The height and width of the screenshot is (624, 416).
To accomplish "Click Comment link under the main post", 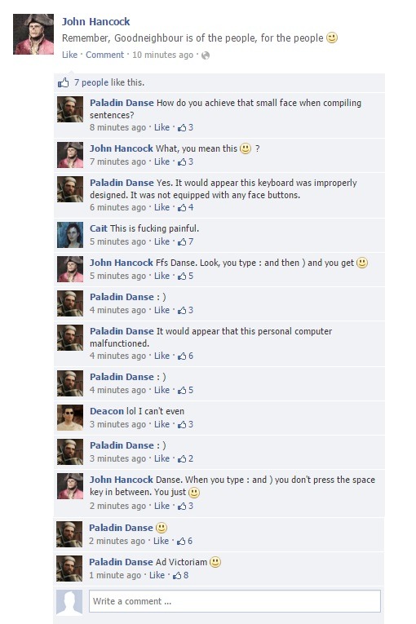I will pyautogui.click(x=104, y=55).
